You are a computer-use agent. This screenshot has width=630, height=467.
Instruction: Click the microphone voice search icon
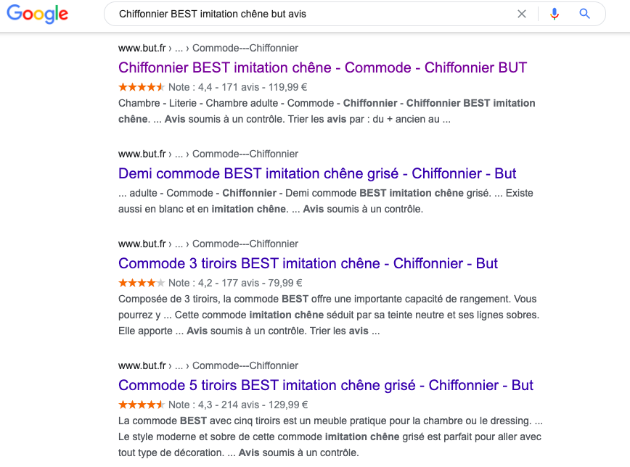[x=554, y=14]
